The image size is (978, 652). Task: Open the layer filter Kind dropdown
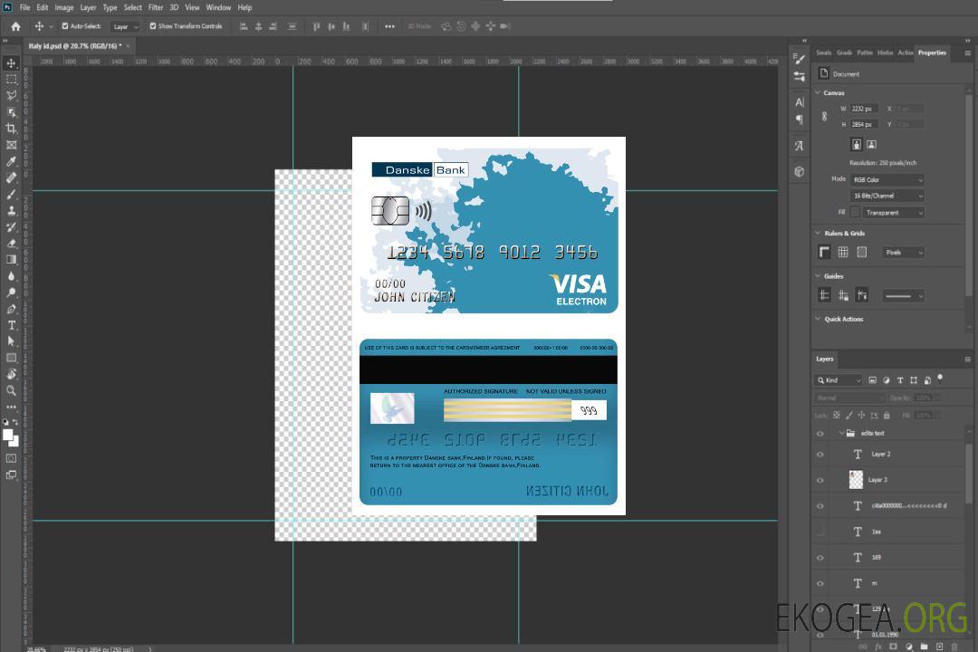click(x=839, y=380)
